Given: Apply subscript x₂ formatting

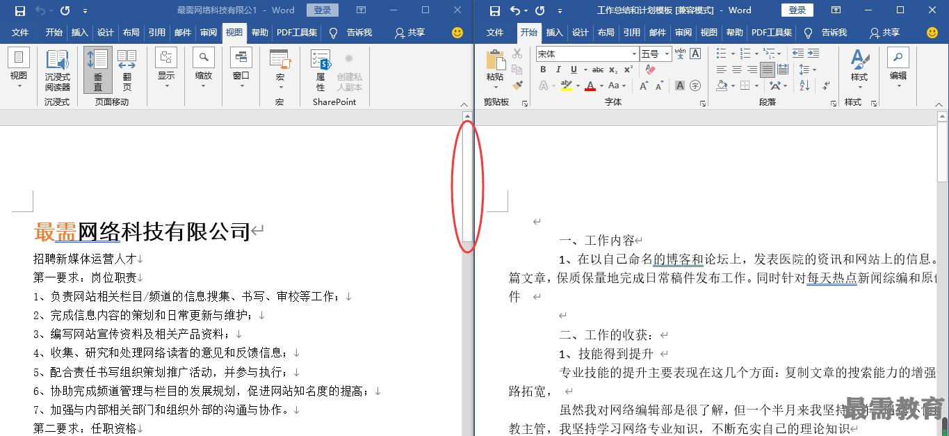Looking at the screenshot, I should tap(613, 70).
